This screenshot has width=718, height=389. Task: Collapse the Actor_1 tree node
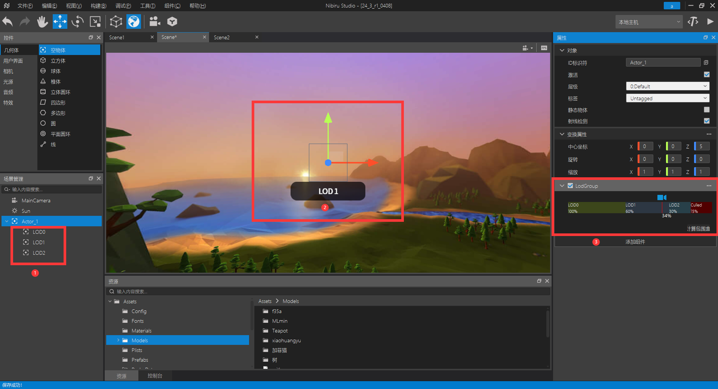[7, 221]
